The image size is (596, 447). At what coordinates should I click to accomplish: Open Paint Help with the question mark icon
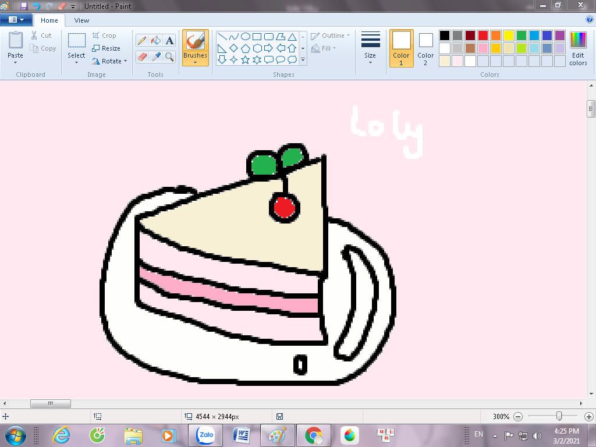tap(590, 20)
